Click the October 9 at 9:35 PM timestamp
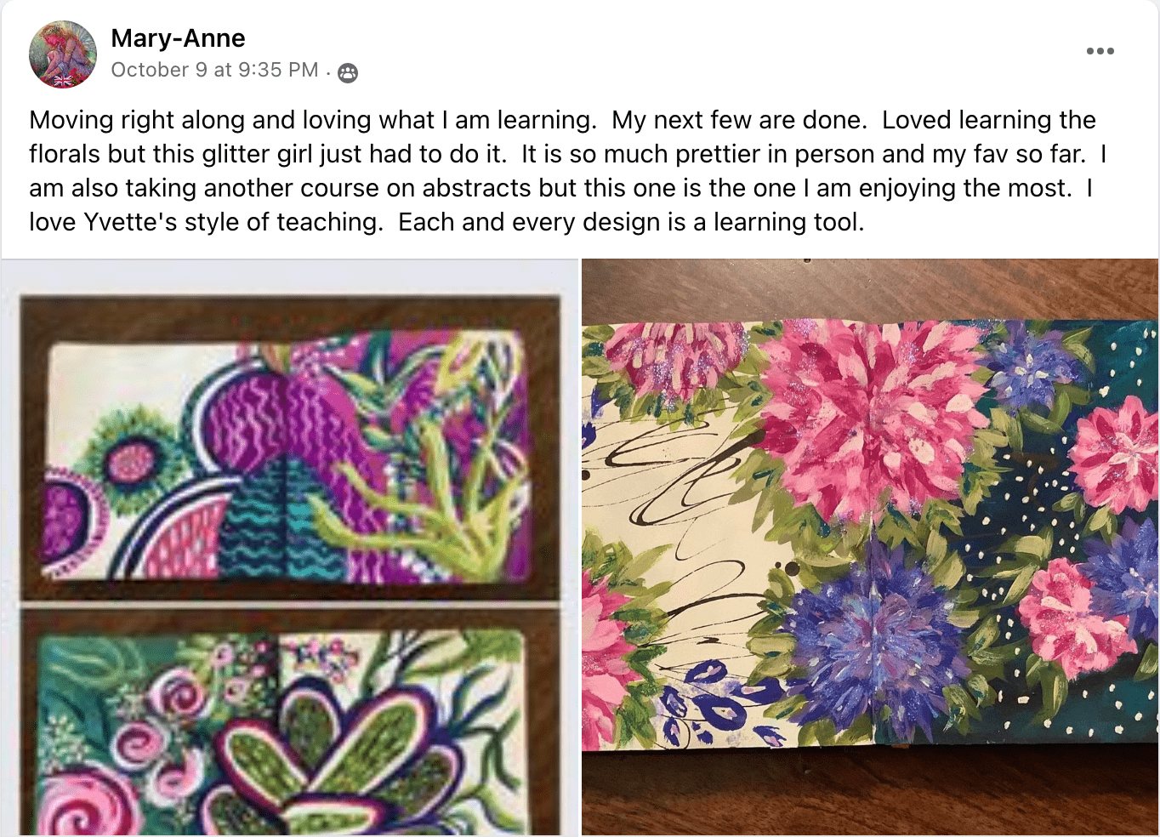This screenshot has width=1160, height=837. (x=214, y=70)
